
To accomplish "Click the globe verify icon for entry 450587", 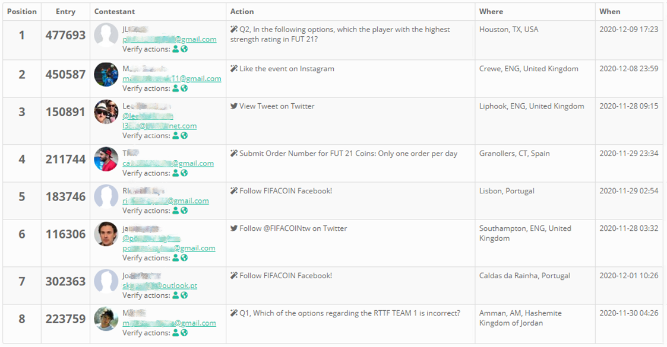I will [184, 88].
